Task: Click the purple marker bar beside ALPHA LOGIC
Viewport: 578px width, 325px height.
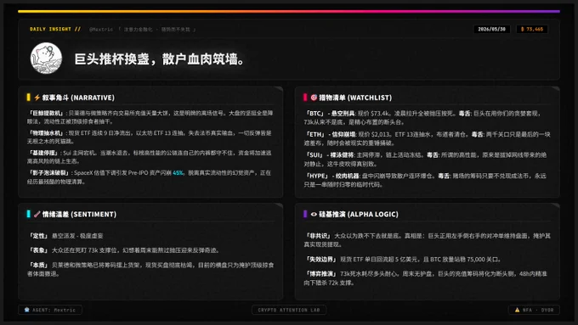Action: 305,214
